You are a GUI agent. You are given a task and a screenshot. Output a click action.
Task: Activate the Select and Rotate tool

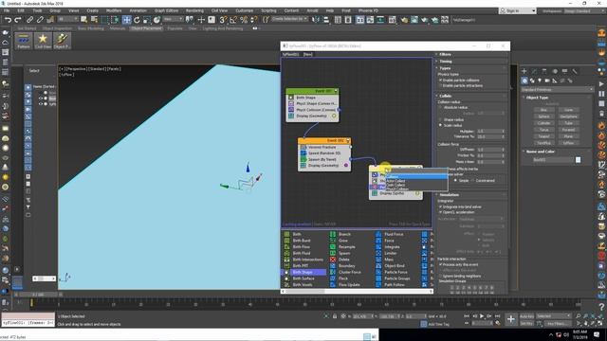(x=137, y=20)
